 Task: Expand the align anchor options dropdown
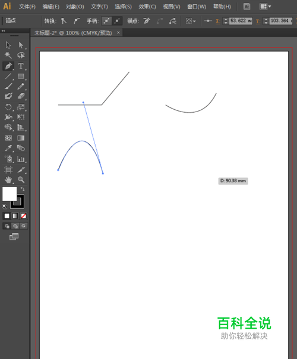(x=191, y=21)
